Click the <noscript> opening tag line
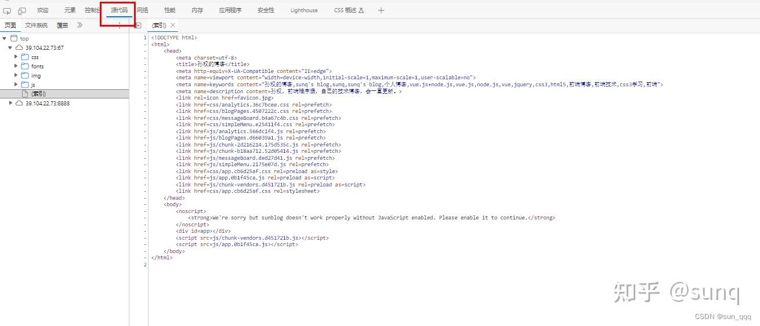The width and height of the screenshot is (760, 326). click(191, 211)
